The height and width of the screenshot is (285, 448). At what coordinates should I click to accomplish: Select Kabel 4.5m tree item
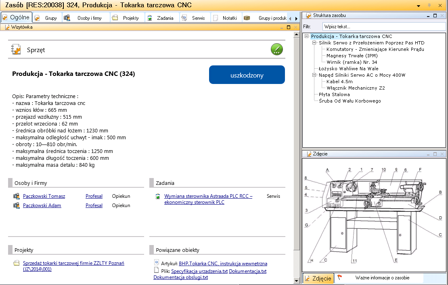339,82
